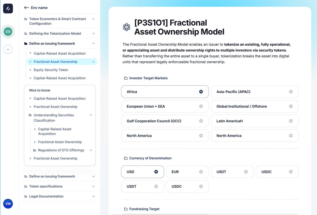Open Understanding Securities Classification folder label
Viewport: 317px width, 215px height.
coord(54,118)
